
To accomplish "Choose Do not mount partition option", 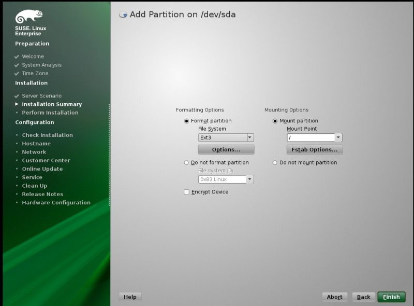I will point(275,163).
